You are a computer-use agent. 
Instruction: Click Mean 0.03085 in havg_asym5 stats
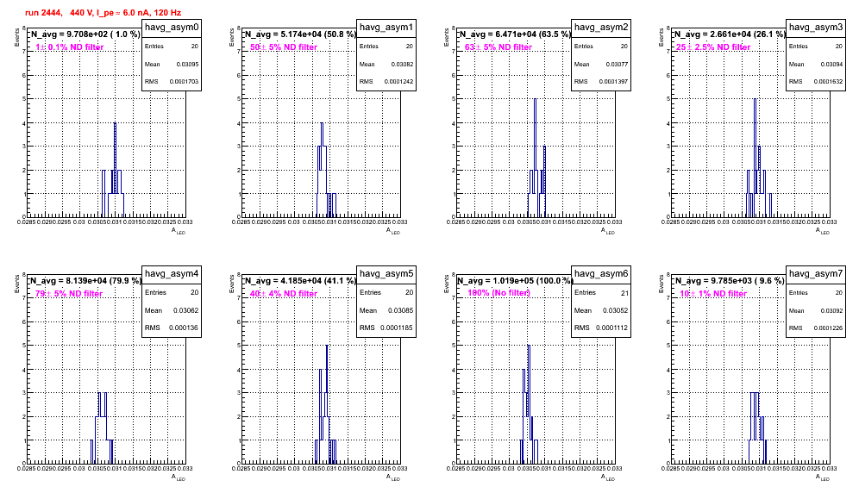(x=386, y=310)
